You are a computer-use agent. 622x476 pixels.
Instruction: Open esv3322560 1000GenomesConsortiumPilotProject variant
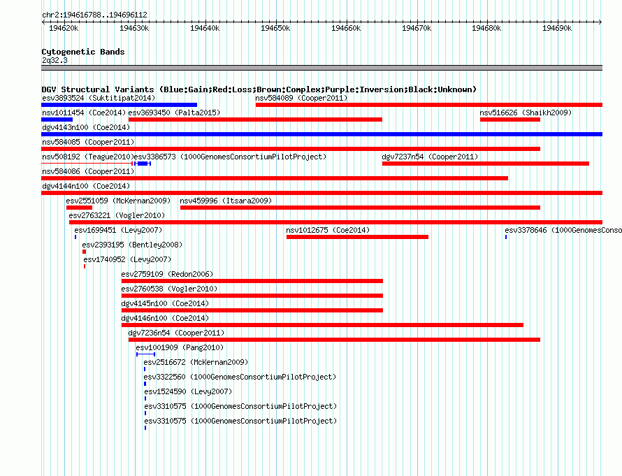pyautogui.click(x=240, y=377)
